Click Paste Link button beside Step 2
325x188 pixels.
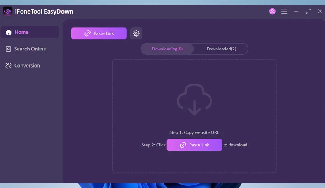click(194, 145)
